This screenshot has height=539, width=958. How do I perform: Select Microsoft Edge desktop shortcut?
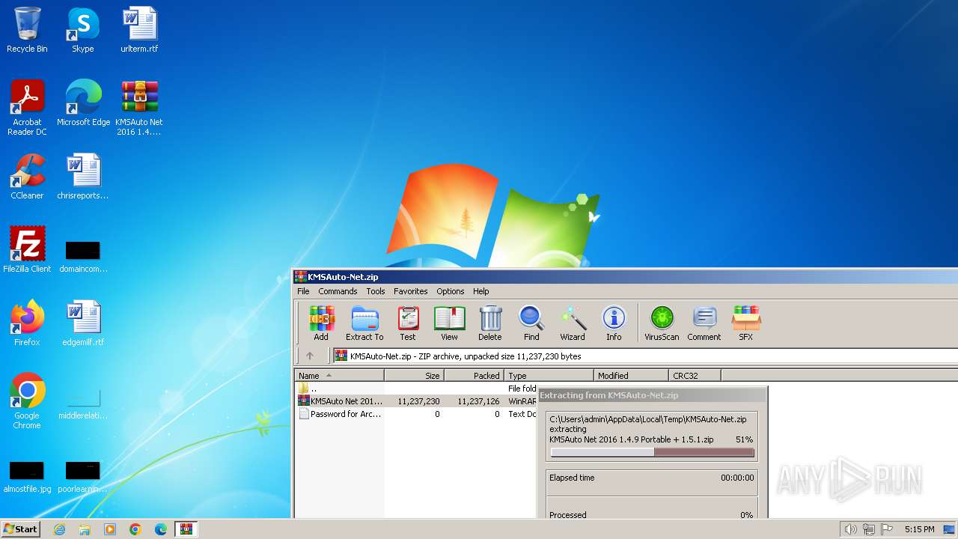[83, 104]
